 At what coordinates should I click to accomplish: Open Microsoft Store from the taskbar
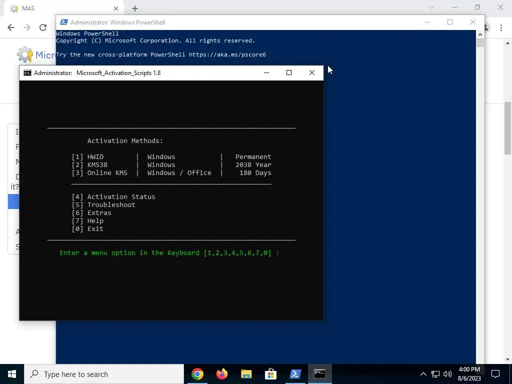(x=270, y=374)
